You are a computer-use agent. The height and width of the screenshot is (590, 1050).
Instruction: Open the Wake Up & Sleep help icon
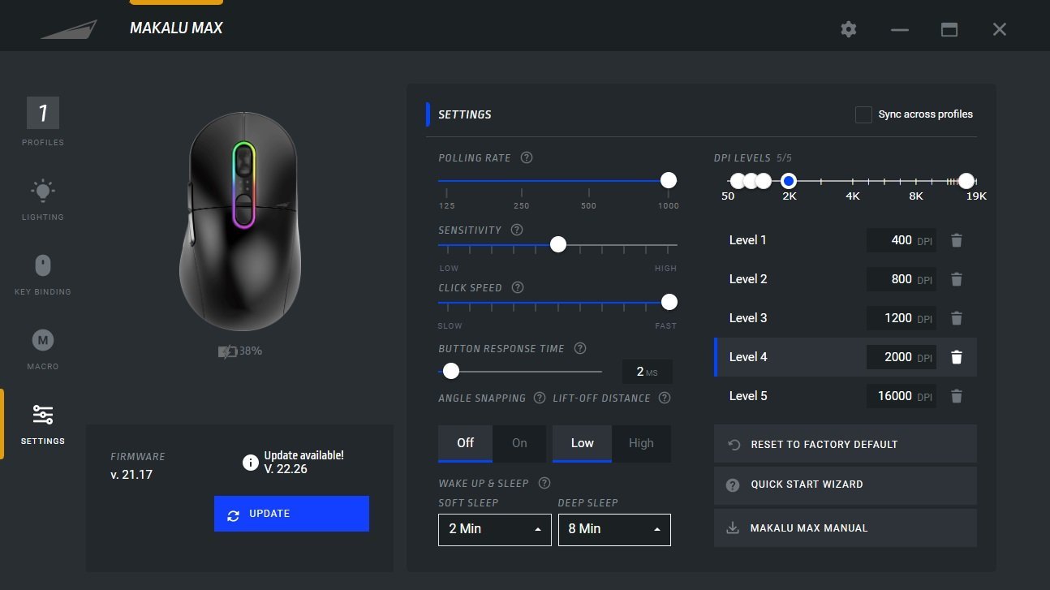coord(544,483)
